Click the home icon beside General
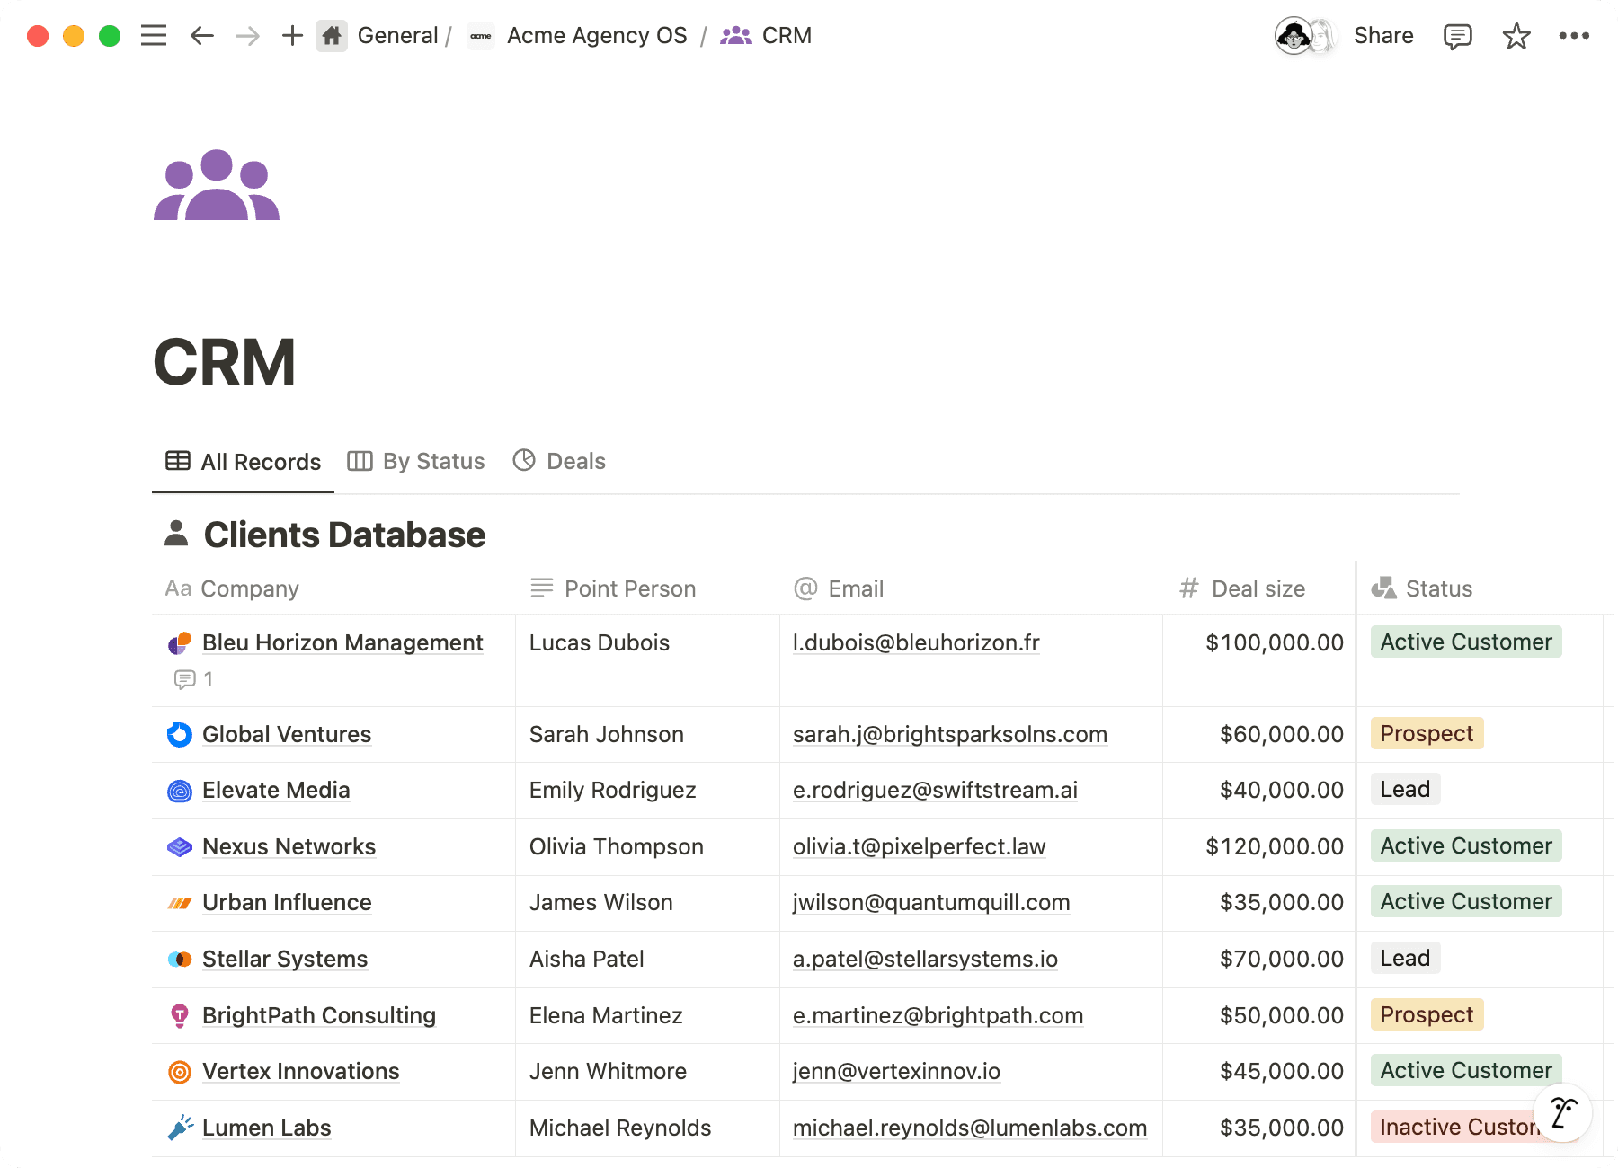Screen dimensions: 1618x1168 (332, 35)
